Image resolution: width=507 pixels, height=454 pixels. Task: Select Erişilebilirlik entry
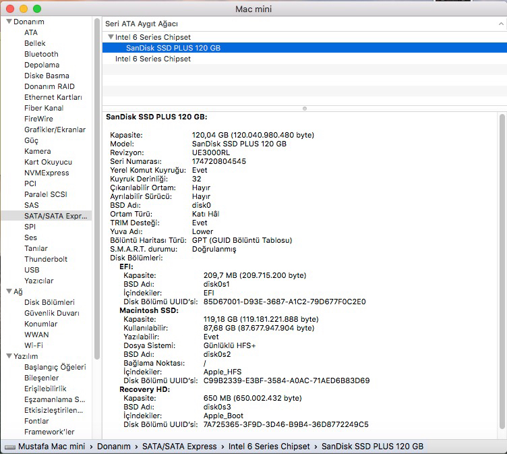pyautogui.click(x=45, y=389)
